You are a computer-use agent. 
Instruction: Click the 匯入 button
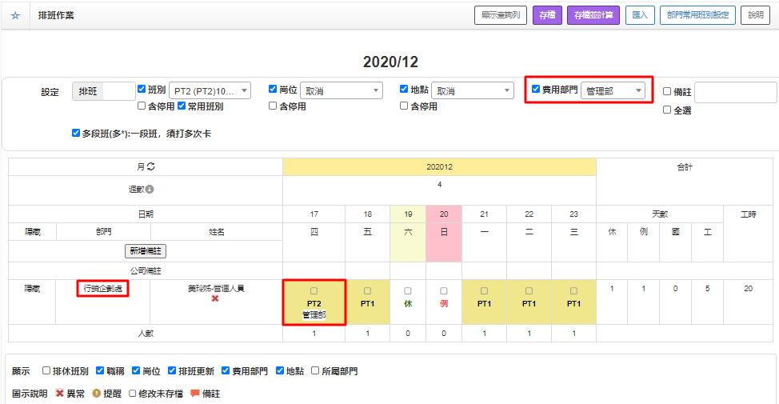(x=640, y=15)
